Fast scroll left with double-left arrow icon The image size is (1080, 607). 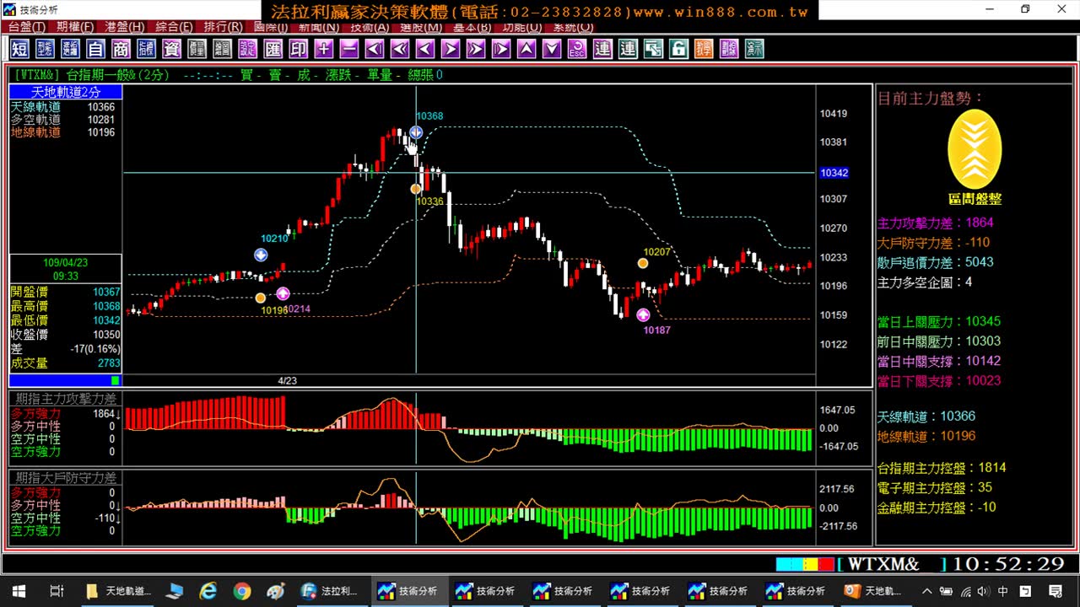click(x=399, y=49)
